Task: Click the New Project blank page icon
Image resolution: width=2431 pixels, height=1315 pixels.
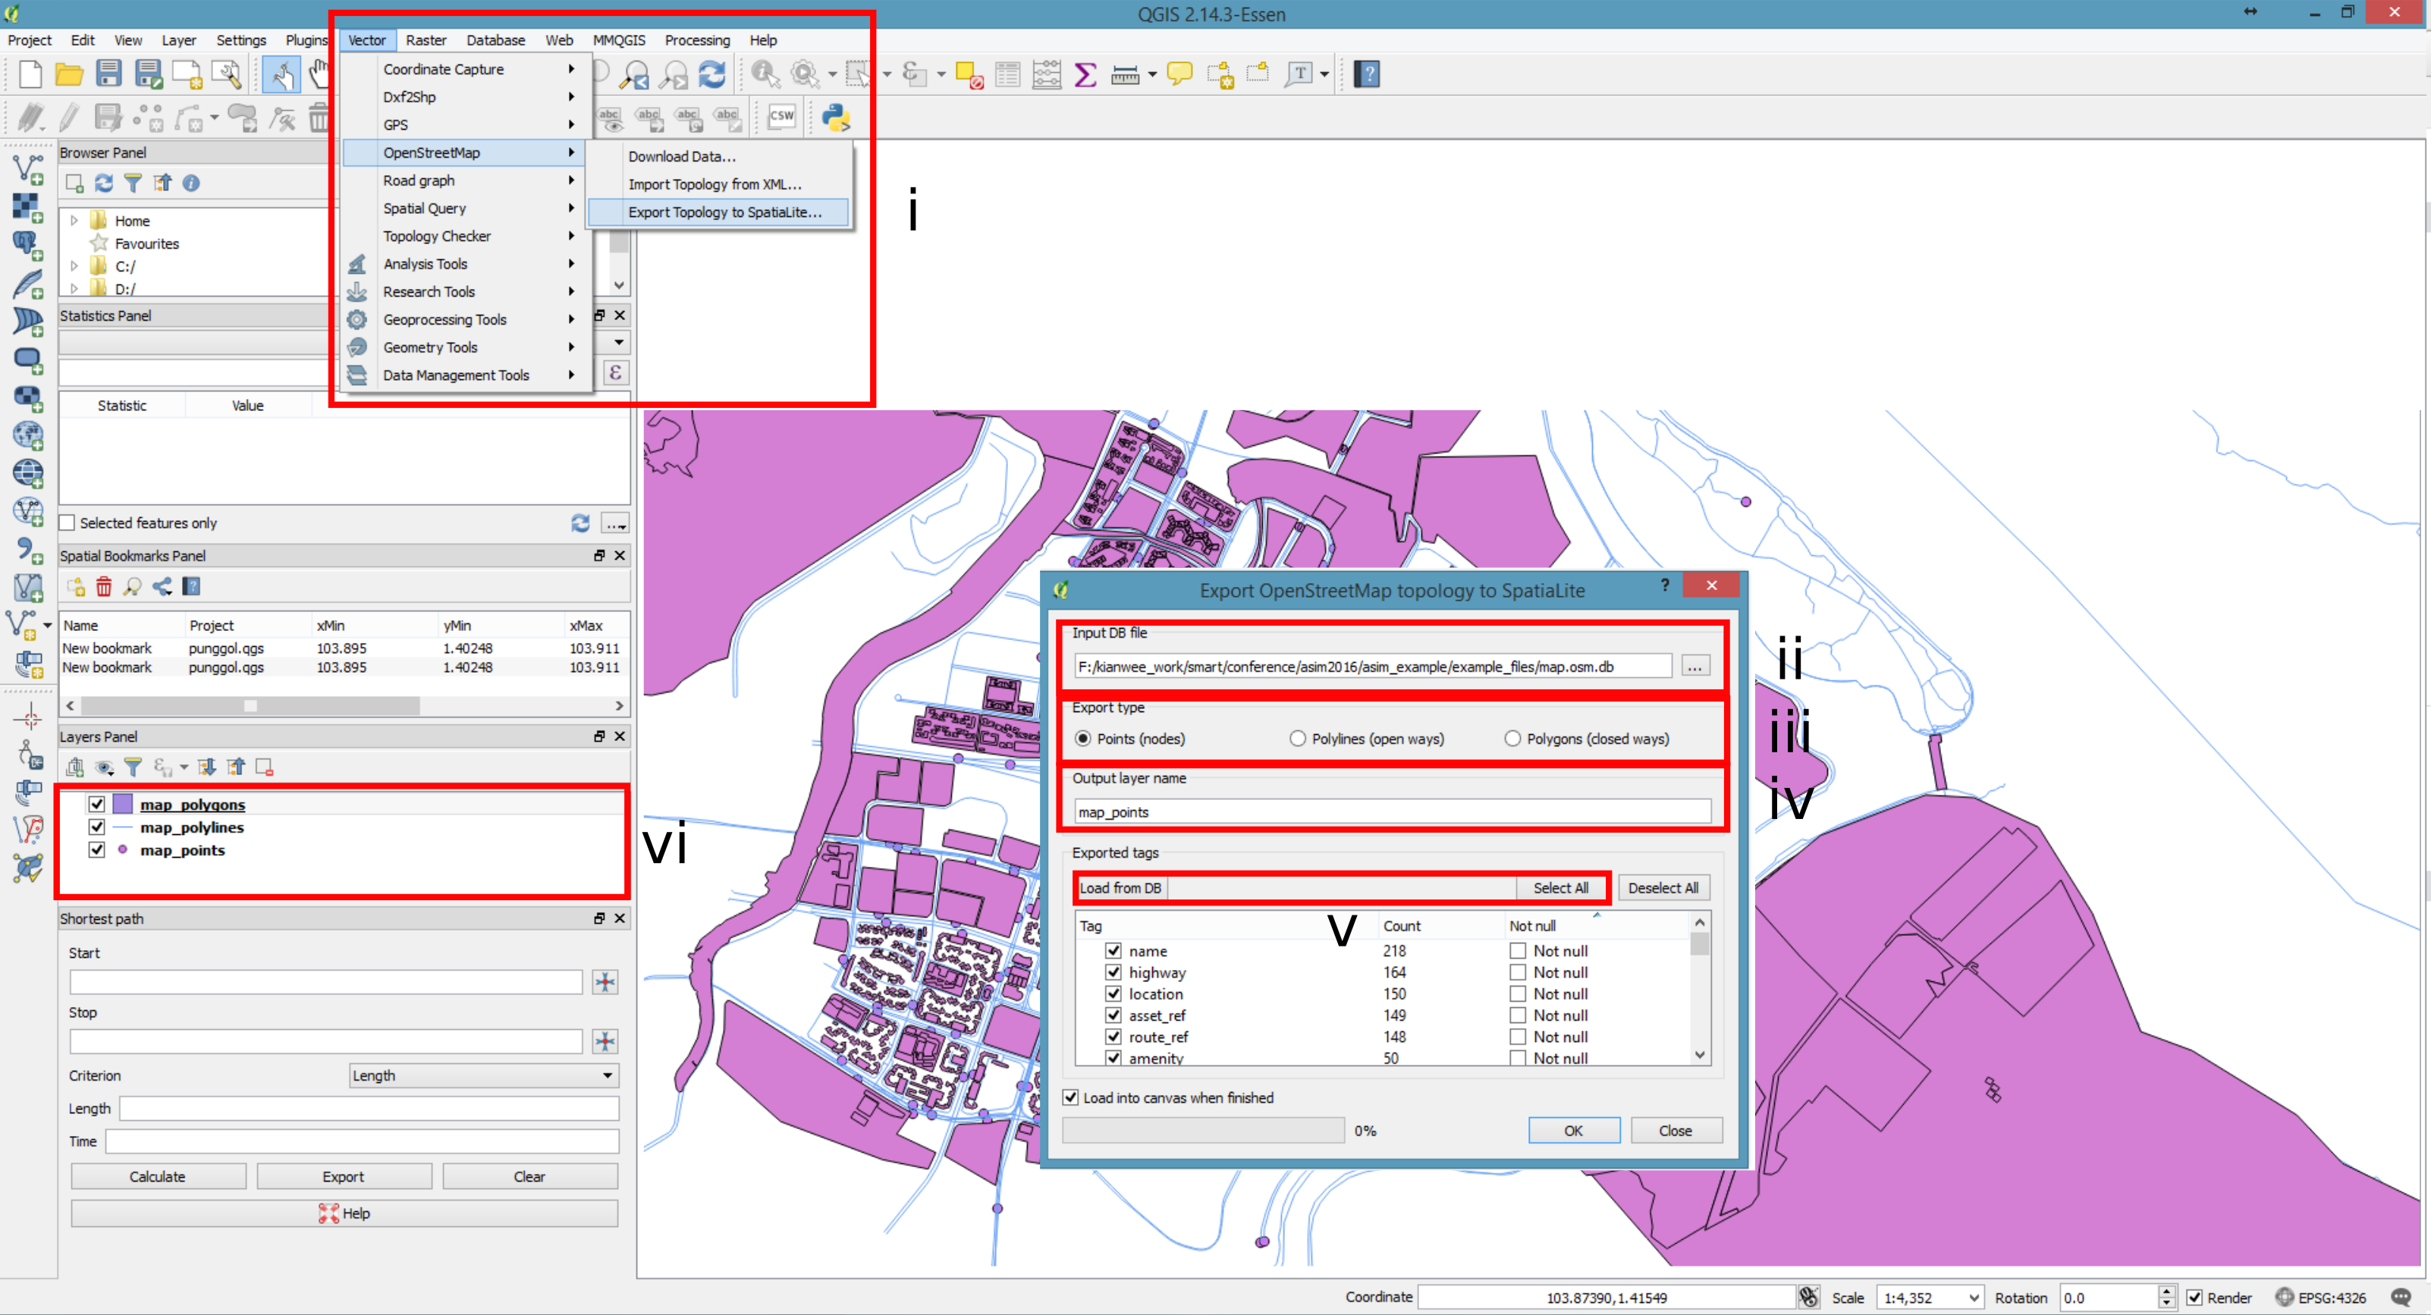Action: coord(30,74)
